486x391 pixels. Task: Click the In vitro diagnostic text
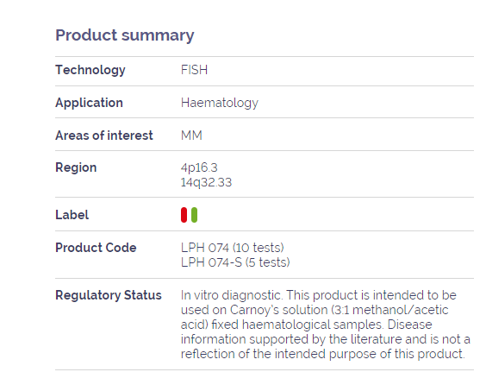(x=231, y=295)
